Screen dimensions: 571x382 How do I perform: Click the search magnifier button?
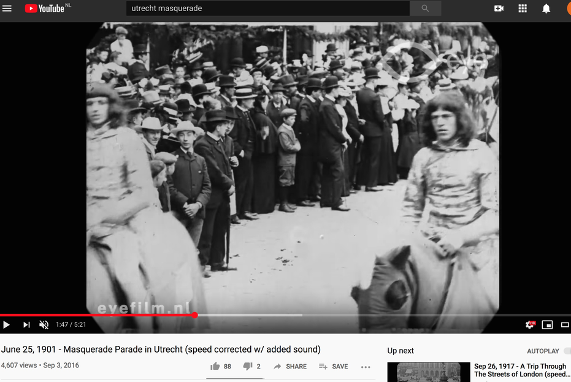pyautogui.click(x=425, y=9)
